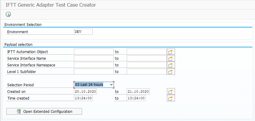
Task: Focus the Environment input field
Action: 83,32
